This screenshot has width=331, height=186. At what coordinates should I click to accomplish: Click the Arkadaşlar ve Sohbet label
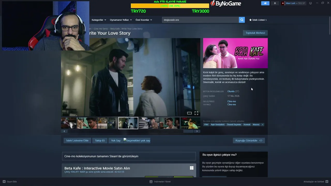(314, 182)
